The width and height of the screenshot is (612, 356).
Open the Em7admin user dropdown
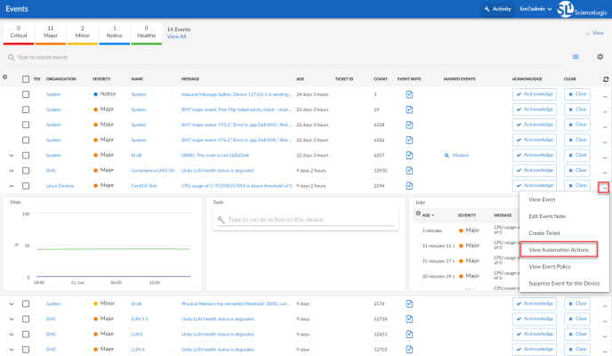tap(536, 9)
